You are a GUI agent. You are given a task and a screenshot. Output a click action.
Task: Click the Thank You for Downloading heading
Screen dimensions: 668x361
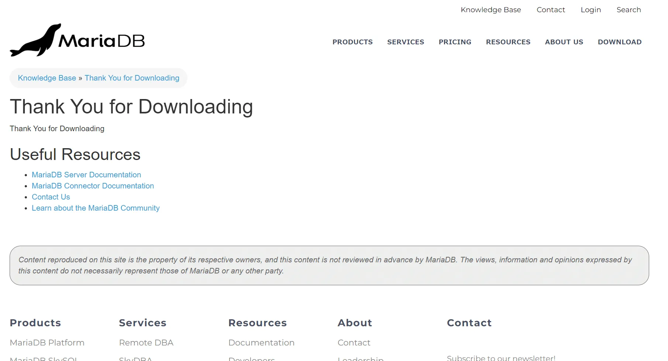[x=131, y=107]
